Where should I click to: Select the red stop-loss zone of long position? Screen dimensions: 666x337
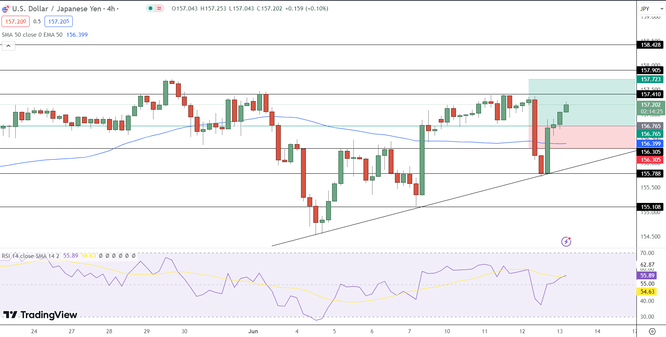click(x=582, y=137)
